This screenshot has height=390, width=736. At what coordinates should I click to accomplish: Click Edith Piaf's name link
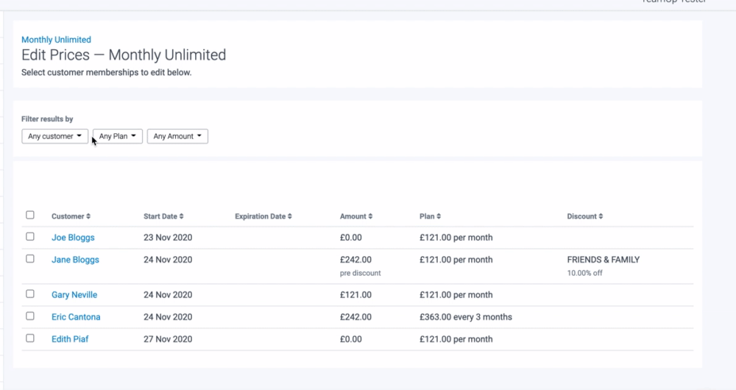point(70,339)
